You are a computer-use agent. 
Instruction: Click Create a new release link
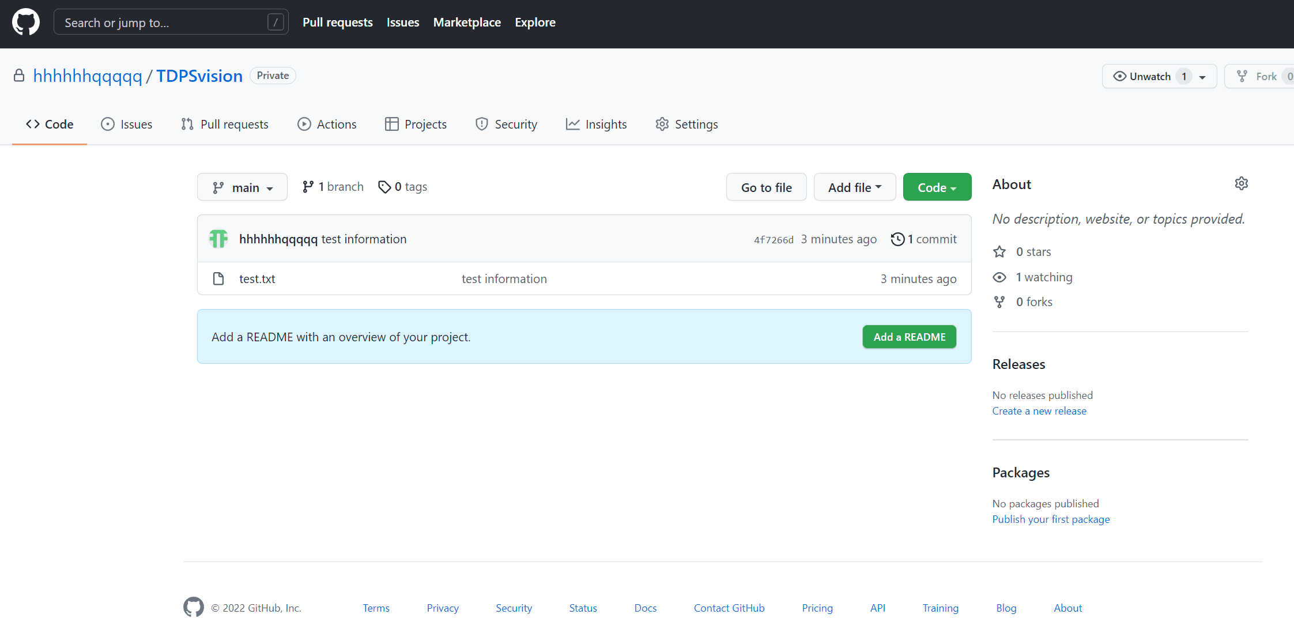1039,411
